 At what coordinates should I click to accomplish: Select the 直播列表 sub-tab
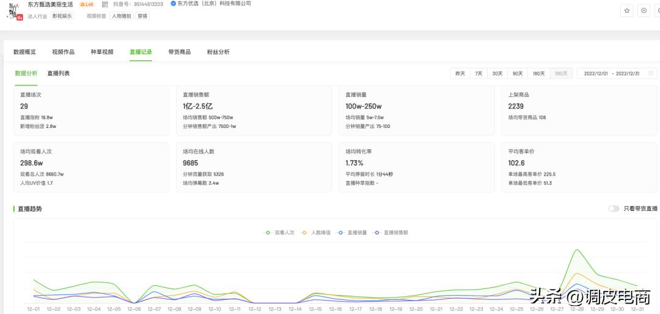(59, 74)
